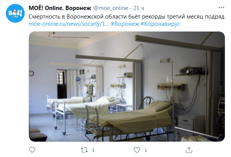
Task: Click the retweet count next to arrows
Action: coord(93,150)
